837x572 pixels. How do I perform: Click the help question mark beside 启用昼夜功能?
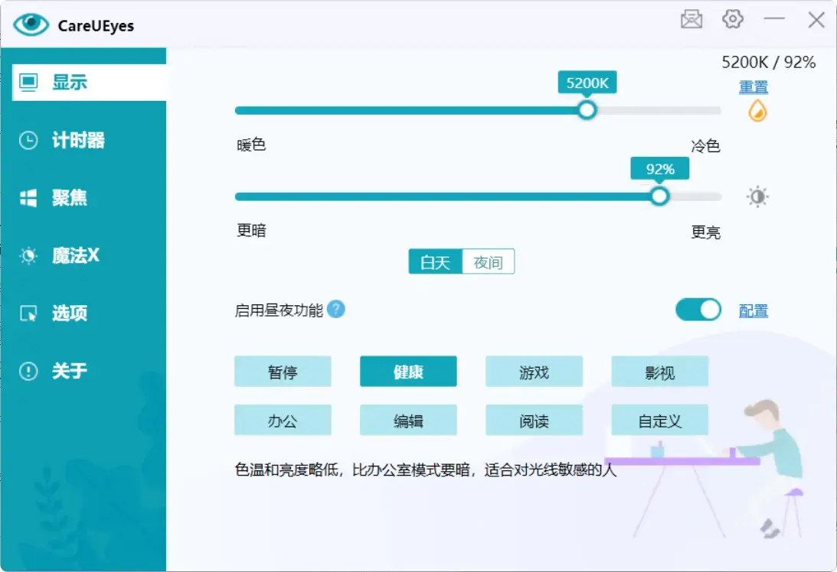pyautogui.click(x=336, y=309)
